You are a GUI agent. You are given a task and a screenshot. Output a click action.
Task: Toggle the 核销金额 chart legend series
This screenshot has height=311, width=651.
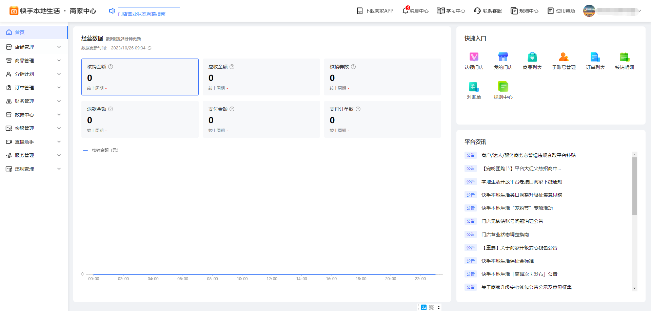click(101, 150)
